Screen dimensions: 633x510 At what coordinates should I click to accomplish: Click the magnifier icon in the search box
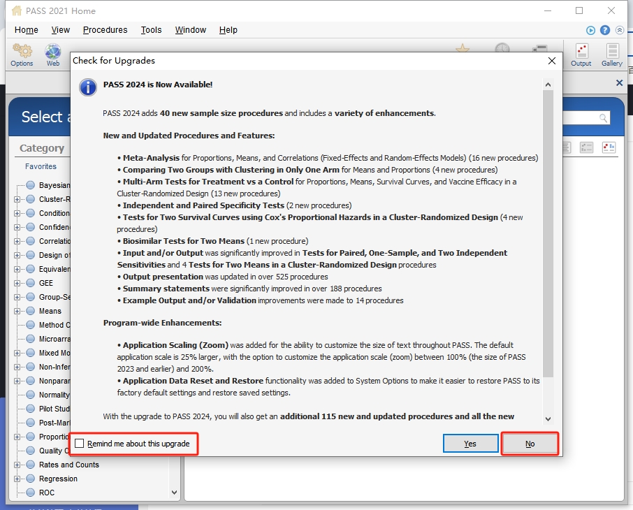(603, 118)
